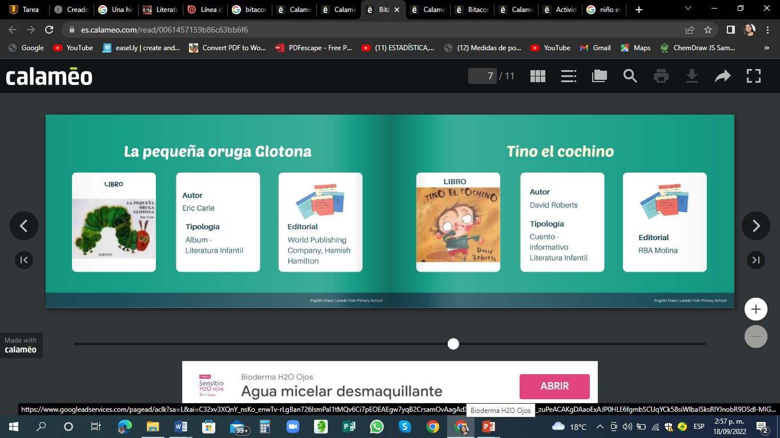
Task: Click the download arrow icon
Action: click(692, 76)
